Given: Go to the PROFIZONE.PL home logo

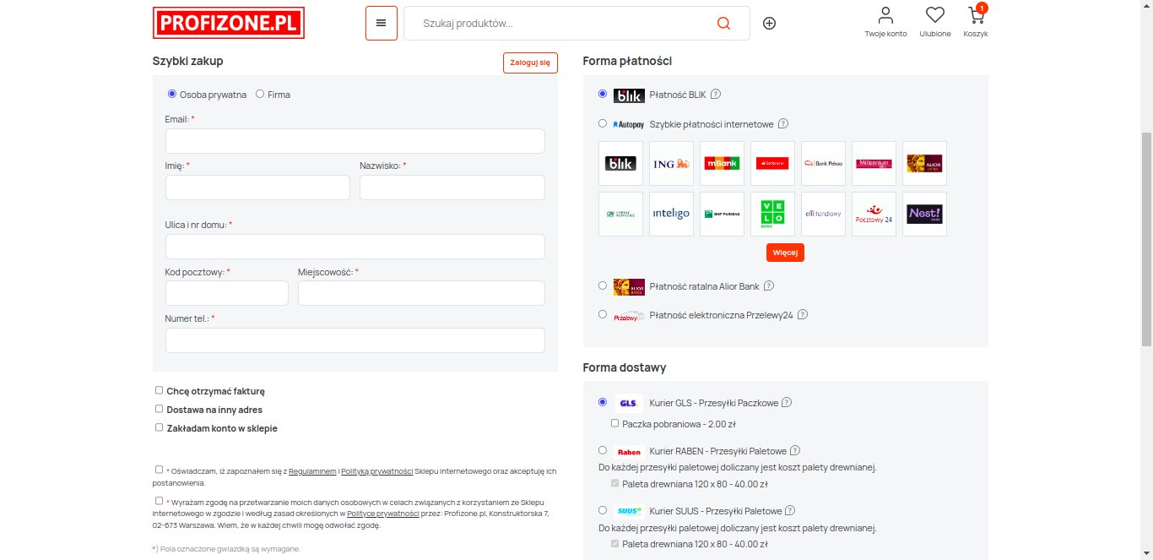Looking at the screenshot, I should [228, 23].
